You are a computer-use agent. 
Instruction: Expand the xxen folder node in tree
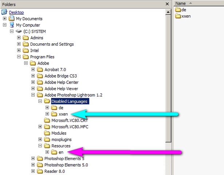(47, 114)
